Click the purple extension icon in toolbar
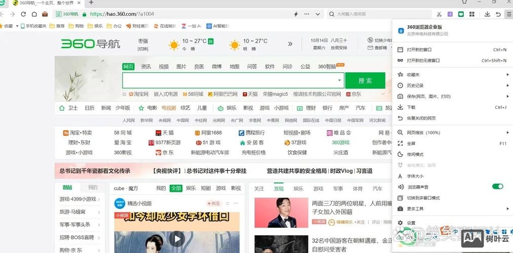 [450, 14]
